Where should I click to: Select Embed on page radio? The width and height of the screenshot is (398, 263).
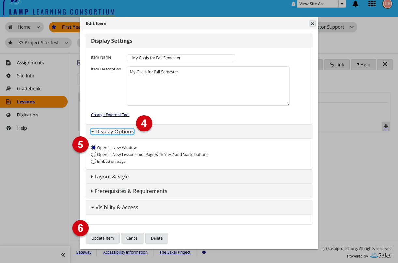tap(94, 161)
